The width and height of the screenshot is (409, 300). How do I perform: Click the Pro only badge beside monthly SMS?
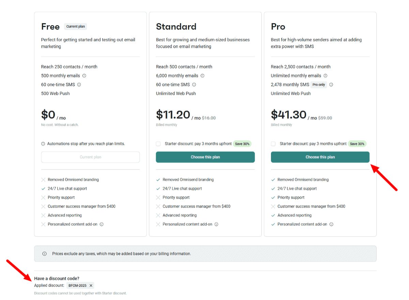(318, 85)
